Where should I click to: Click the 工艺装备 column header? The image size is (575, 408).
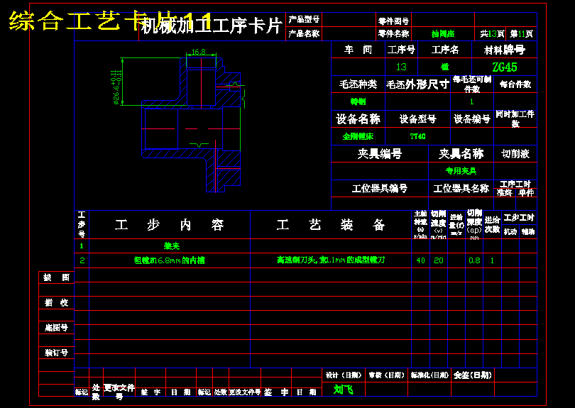coord(331,225)
